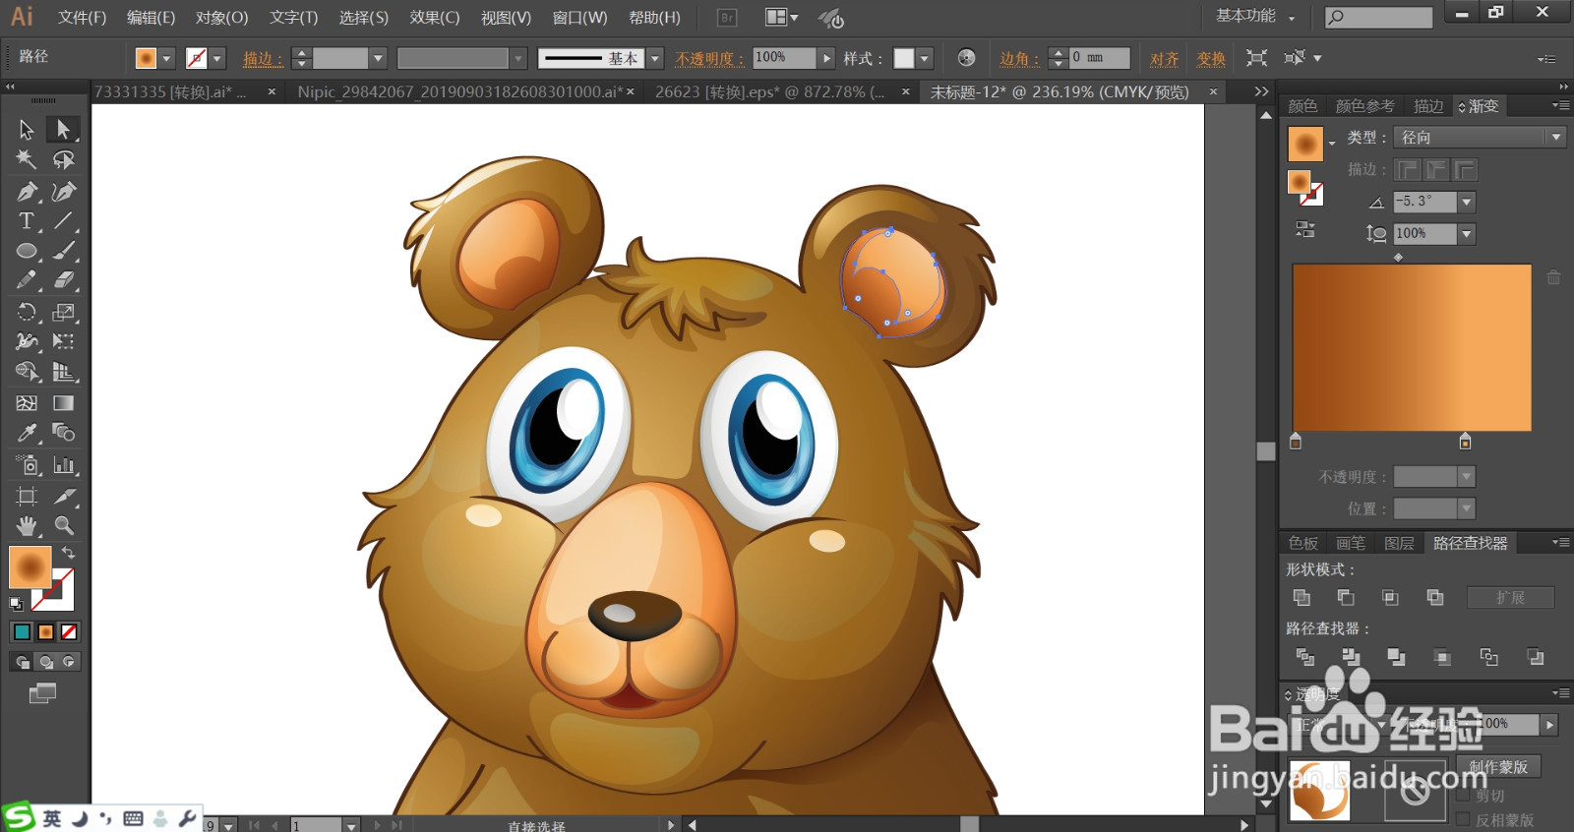
Task: Select the Blend tool
Action: point(63,433)
